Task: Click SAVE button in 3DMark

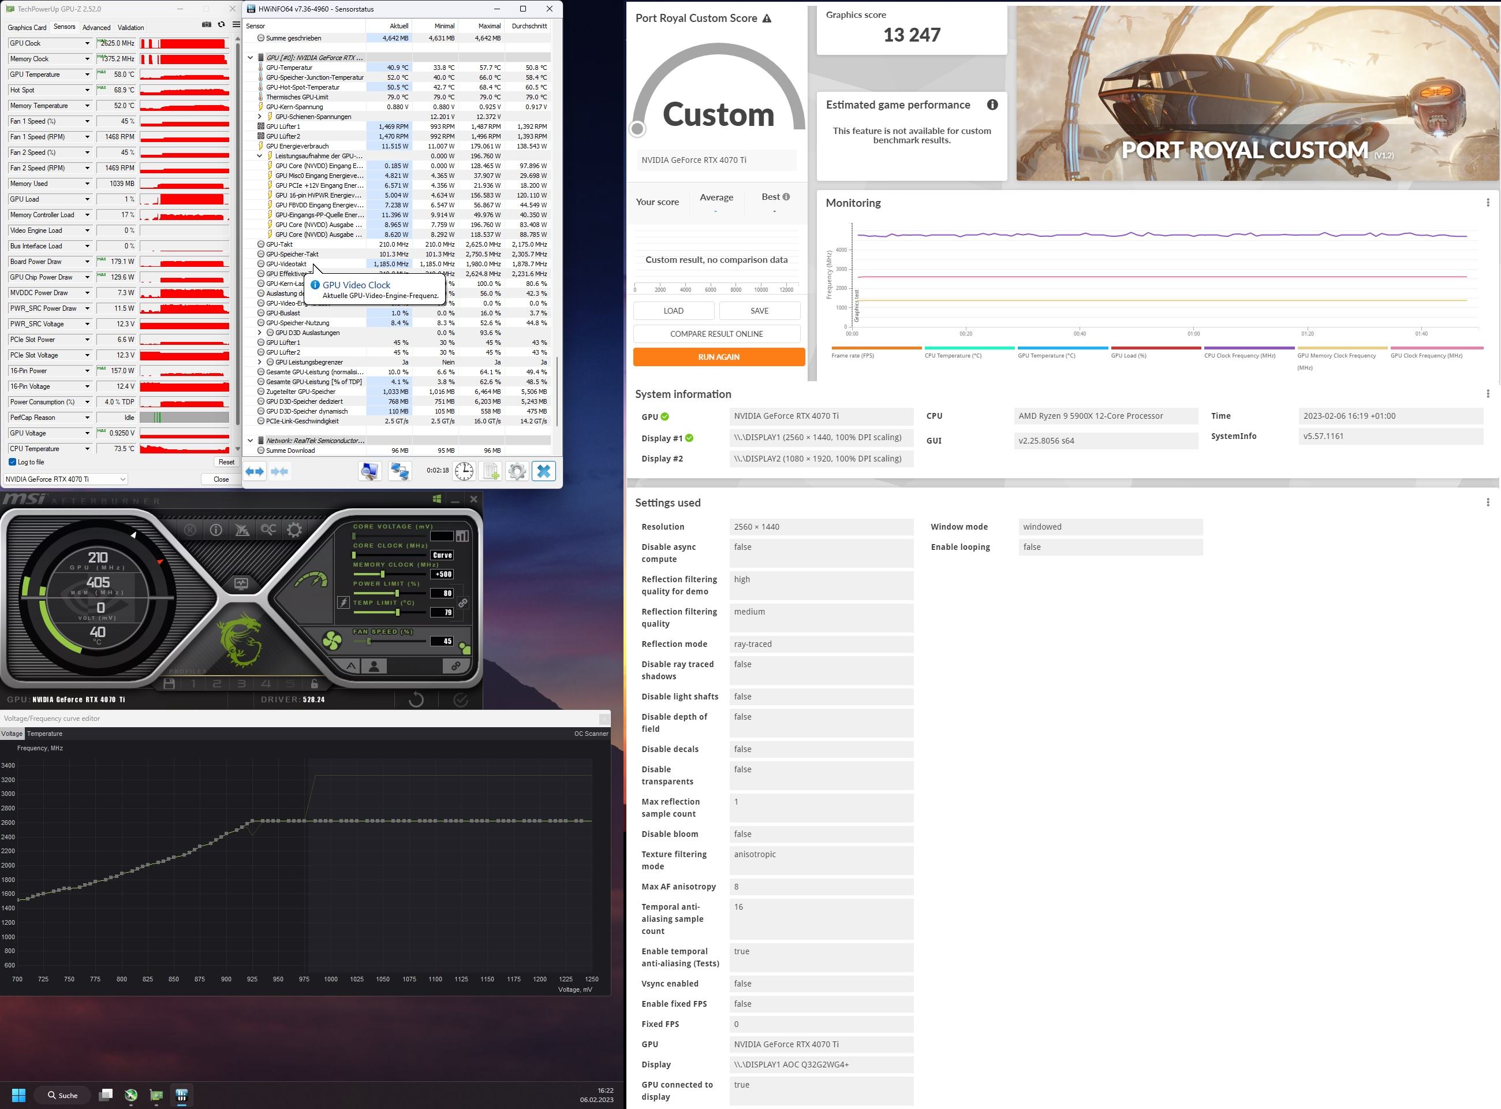Action: (760, 311)
